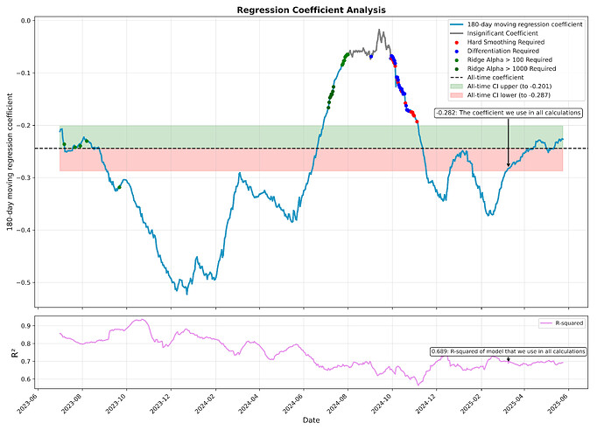Click x-axis date label 2023-08
This screenshot has height=430, width=604.
click(72, 404)
